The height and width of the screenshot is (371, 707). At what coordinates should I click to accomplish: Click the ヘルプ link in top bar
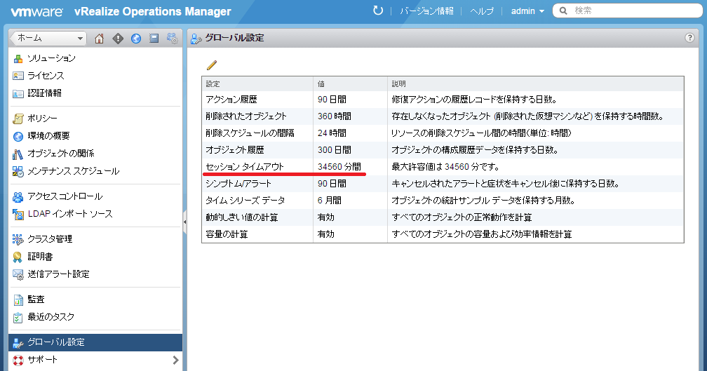click(482, 11)
